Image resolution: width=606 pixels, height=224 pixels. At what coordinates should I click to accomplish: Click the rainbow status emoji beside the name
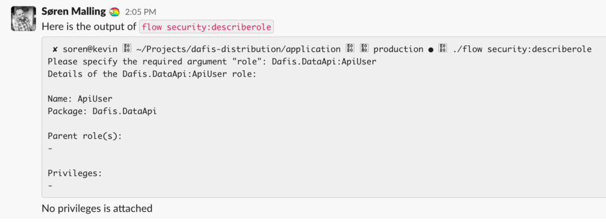click(114, 12)
